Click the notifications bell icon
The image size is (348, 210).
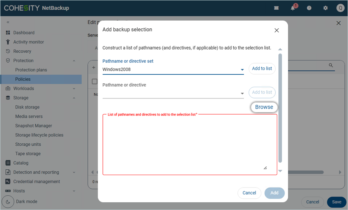(293, 8)
